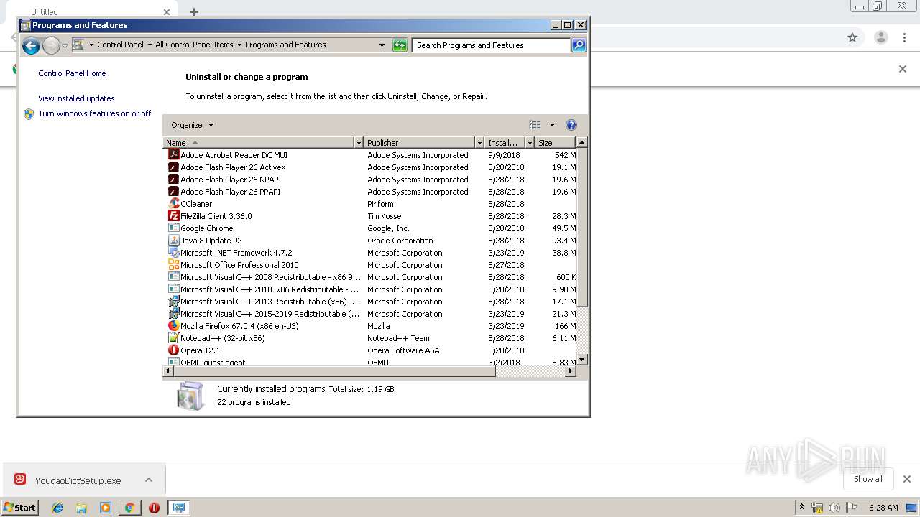Open Internet Explorer from the taskbar

click(57, 508)
